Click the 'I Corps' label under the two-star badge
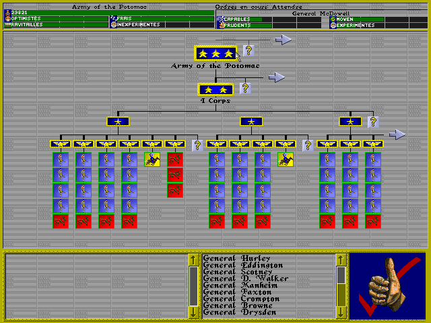Screen dimensions: 431x323 click(215, 101)
